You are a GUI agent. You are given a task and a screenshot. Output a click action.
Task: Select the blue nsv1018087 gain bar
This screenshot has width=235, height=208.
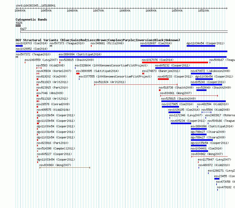point(155,46)
